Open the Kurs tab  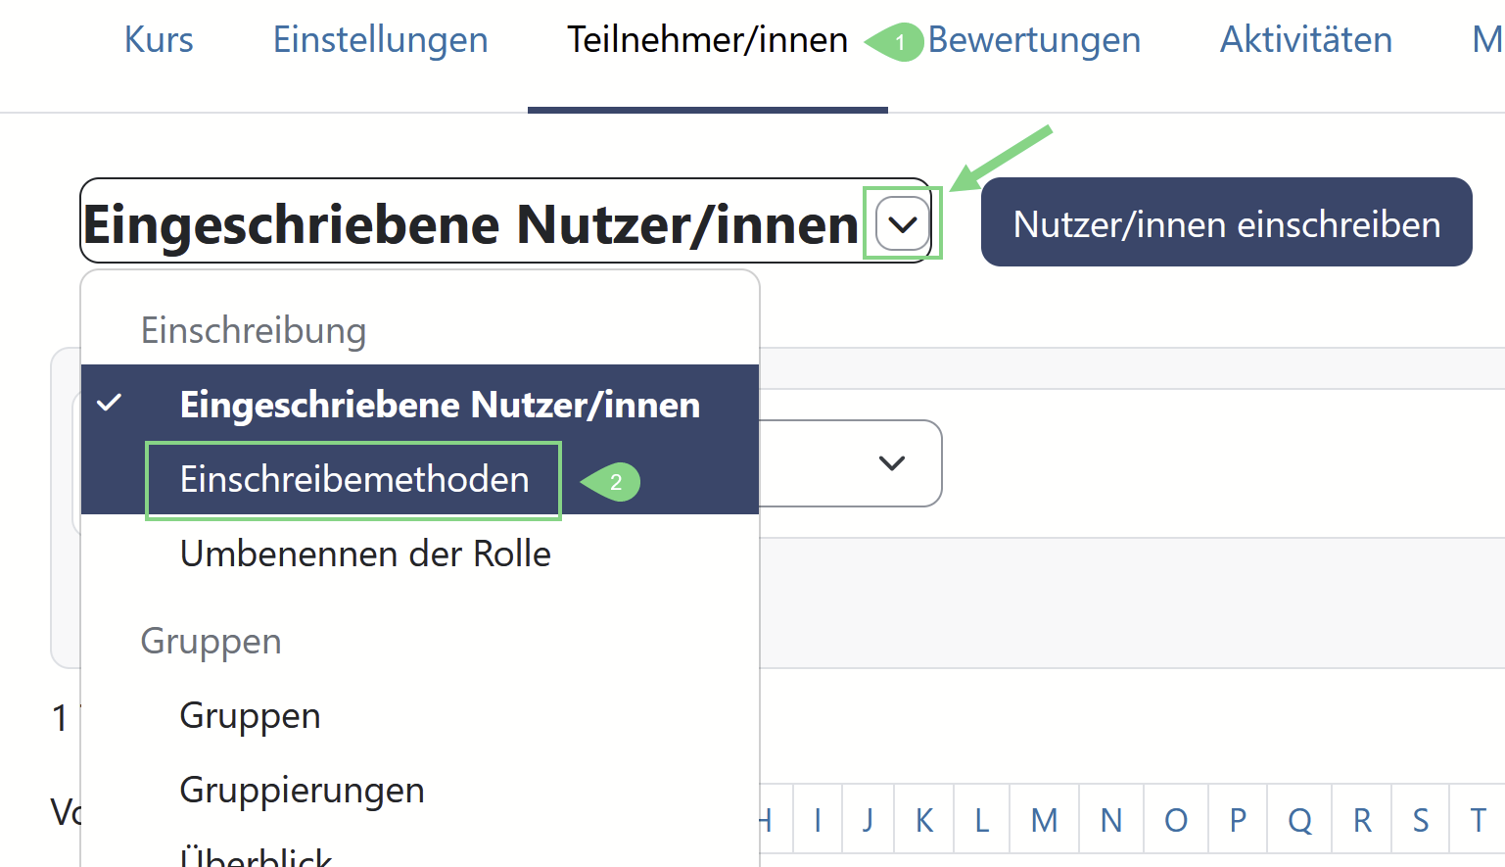pyautogui.click(x=159, y=40)
